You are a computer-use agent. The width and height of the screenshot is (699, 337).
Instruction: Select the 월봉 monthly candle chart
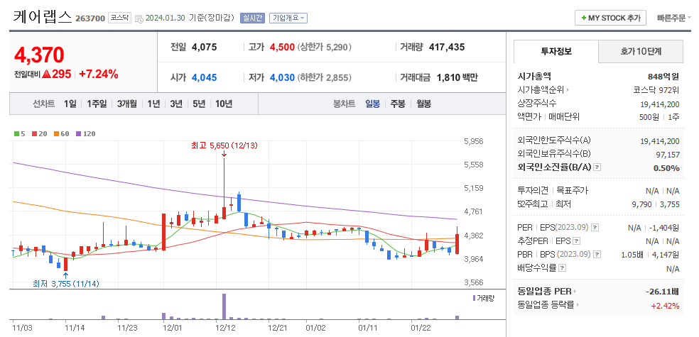pos(424,104)
